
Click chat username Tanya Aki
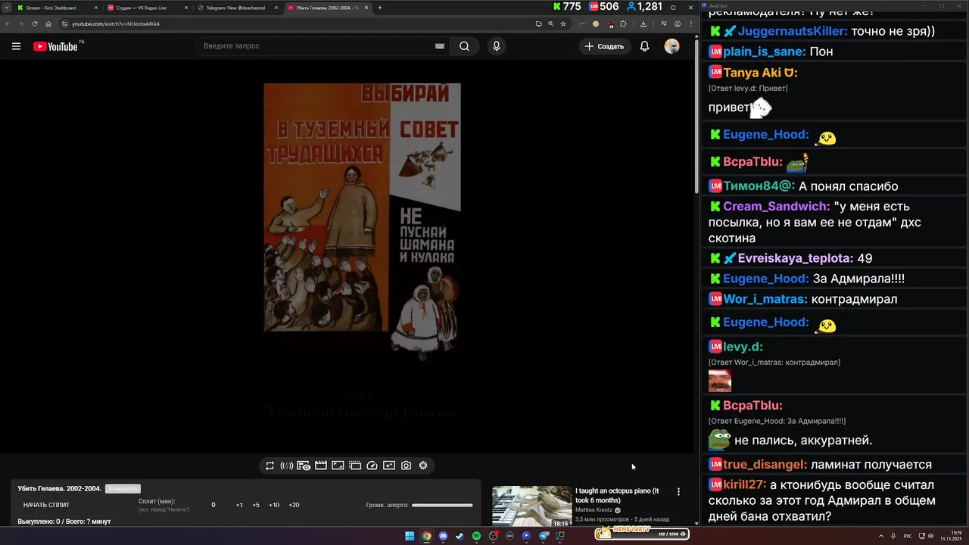(x=759, y=73)
